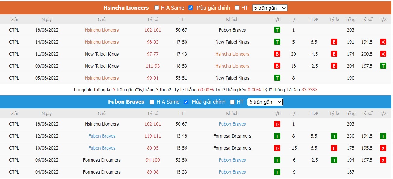The image size is (393, 179).
Task: Click score 99-91 link
Action: pyautogui.click(x=153, y=78)
